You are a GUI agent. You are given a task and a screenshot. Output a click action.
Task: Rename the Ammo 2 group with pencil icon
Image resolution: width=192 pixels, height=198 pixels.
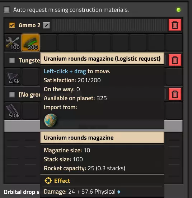(46, 25)
